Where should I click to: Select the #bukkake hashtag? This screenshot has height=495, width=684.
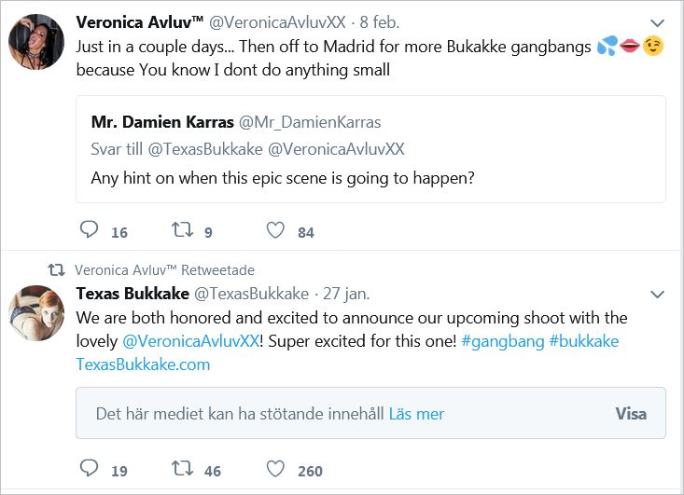click(x=583, y=341)
